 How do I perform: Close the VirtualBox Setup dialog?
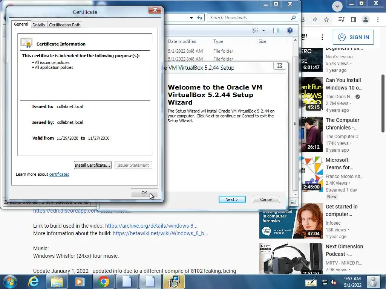280,65
